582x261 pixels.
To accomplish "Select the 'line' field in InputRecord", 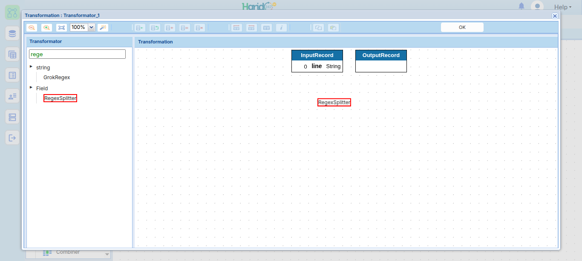I will tap(317, 66).
